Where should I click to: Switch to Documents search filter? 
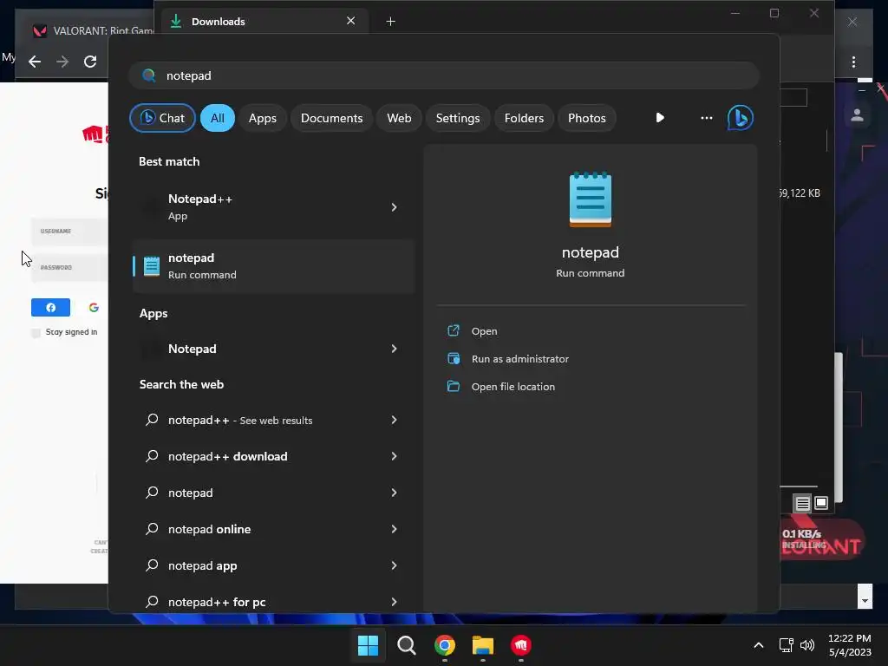point(331,118)
